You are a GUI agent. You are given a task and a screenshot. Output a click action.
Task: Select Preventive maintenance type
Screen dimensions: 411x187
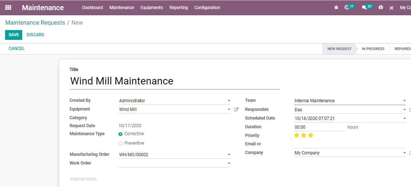(121, 143)
